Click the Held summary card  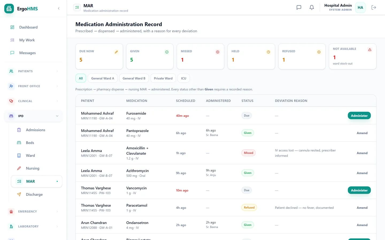[x=251, y=57]
